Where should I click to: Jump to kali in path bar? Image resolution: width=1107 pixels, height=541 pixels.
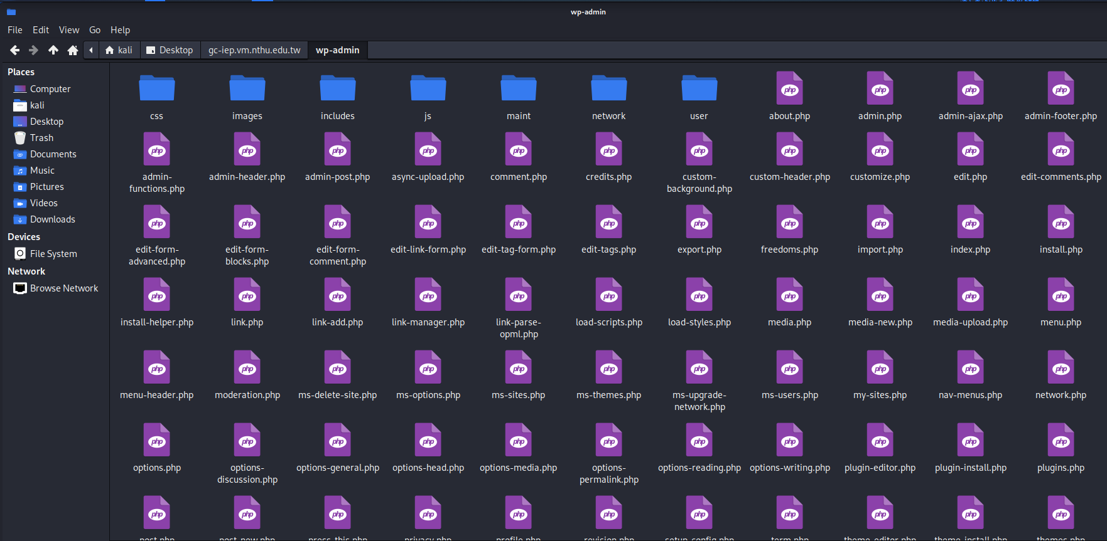coord(119,50)
